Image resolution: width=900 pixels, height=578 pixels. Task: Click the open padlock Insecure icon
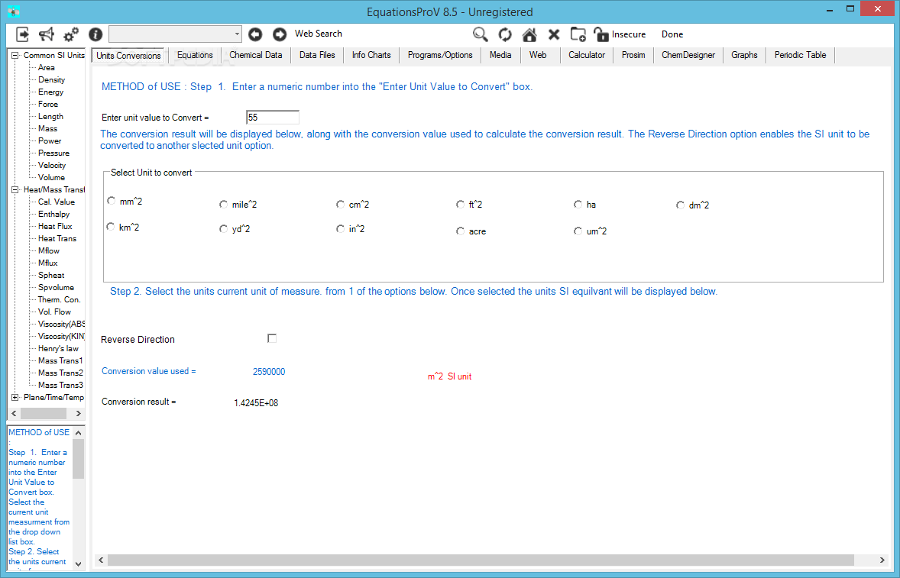click(x=601, y=34)
